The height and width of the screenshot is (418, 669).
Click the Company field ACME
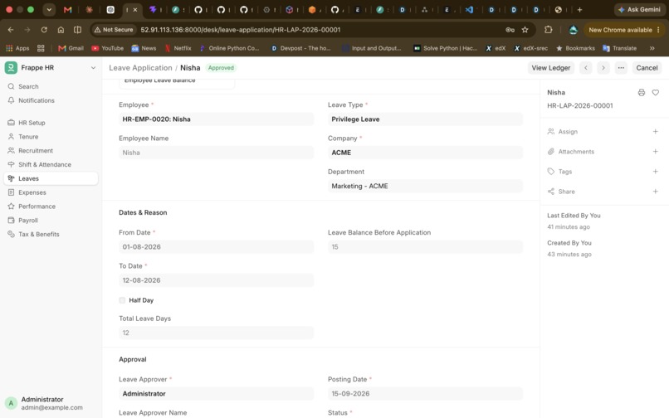425,153
